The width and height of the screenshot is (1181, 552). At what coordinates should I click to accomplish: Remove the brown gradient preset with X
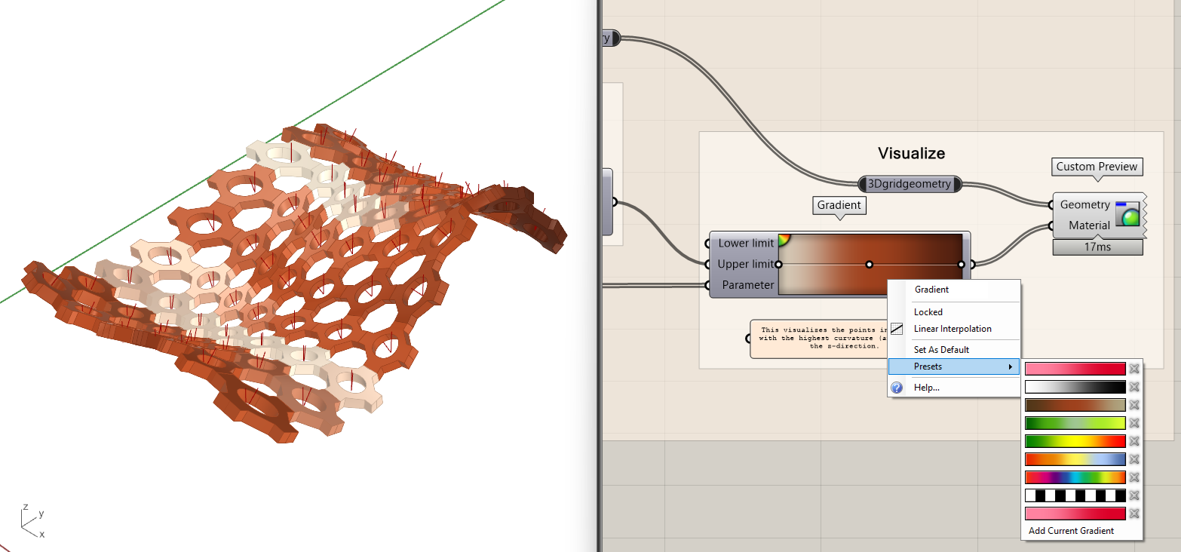pos(1133,405)
